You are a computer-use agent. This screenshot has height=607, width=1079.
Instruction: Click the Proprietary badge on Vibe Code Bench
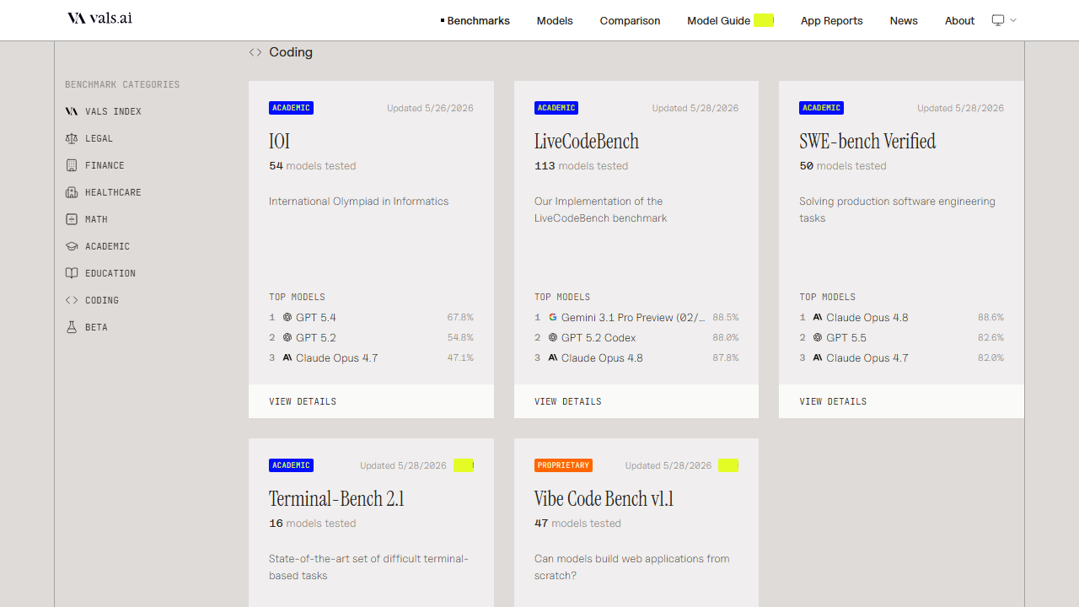pos(563,465)
